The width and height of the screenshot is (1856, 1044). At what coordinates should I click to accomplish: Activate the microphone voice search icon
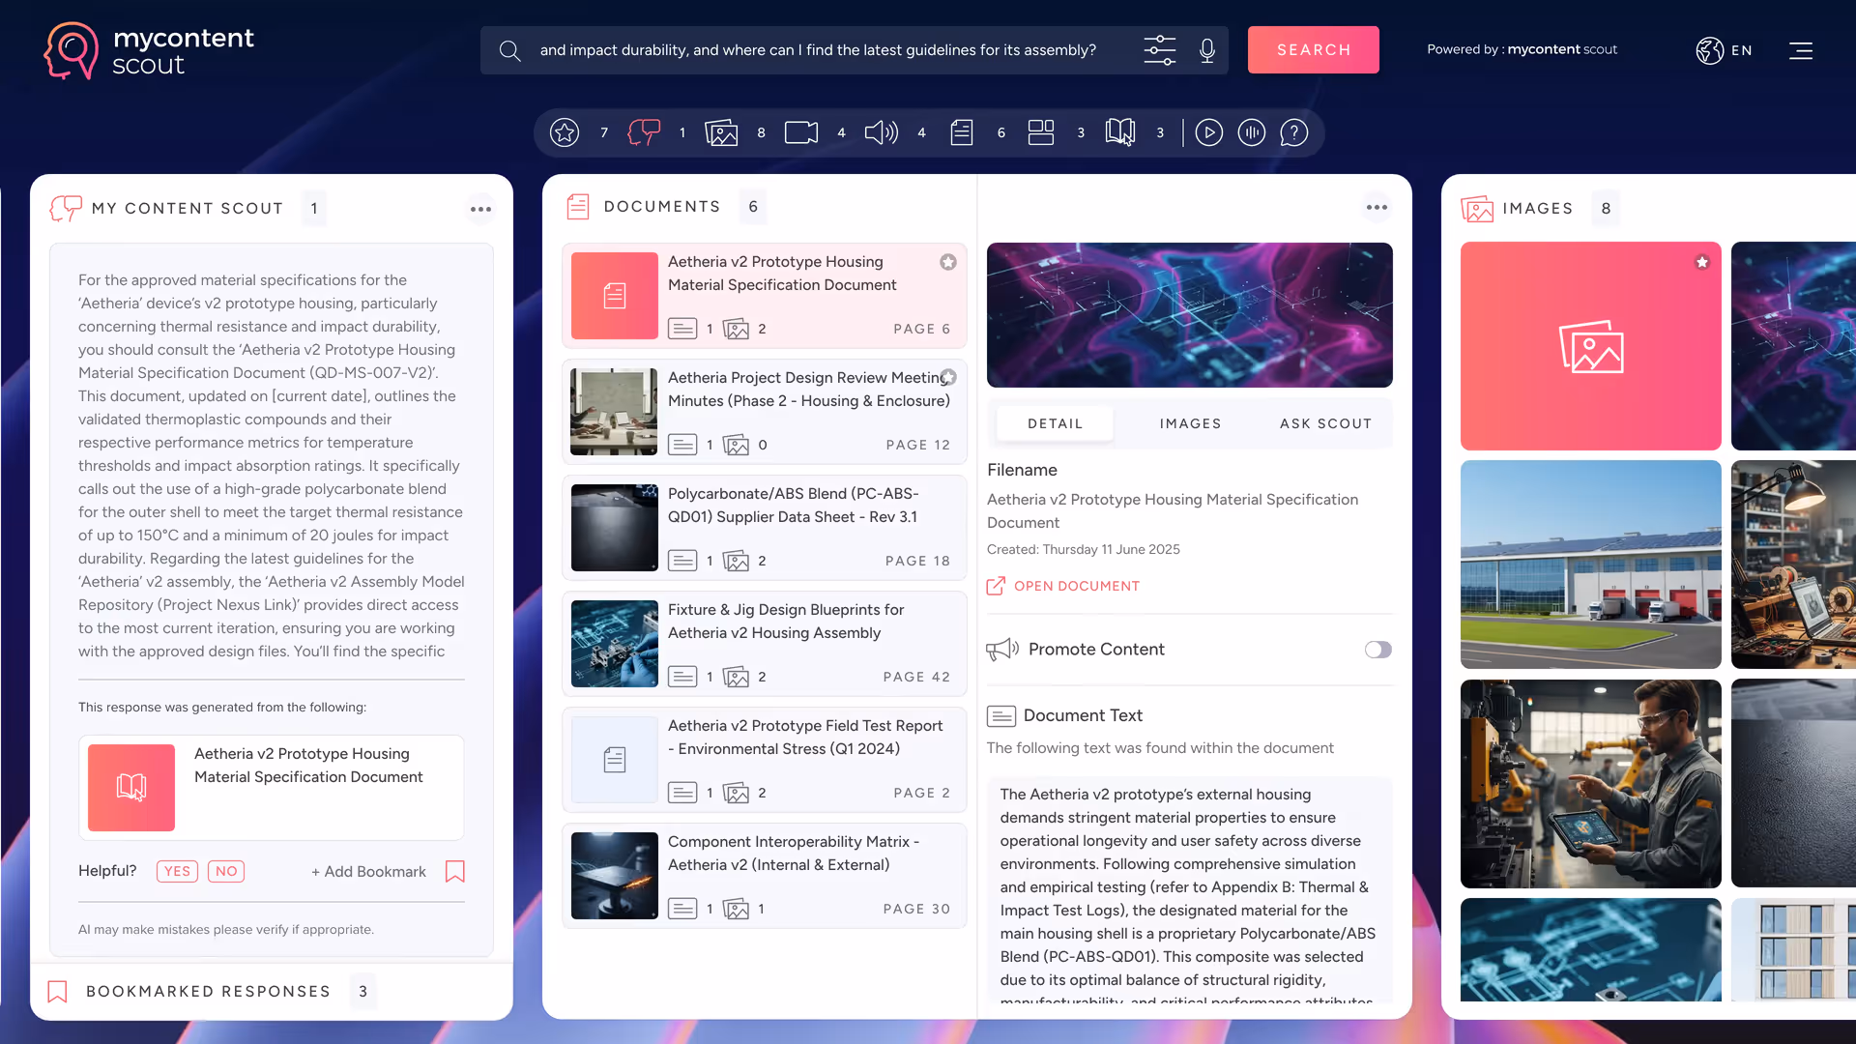(x=1206, y=50)
